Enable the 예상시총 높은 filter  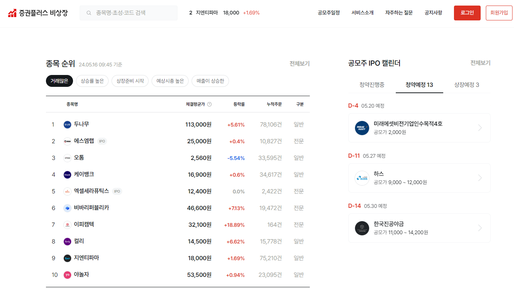(x=170, y=81)
